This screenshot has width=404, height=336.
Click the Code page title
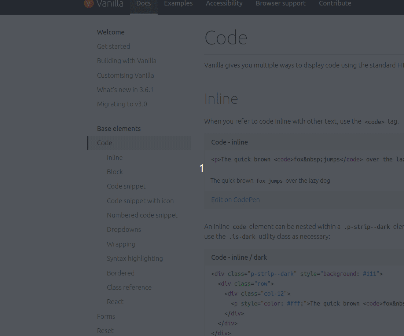pyautogui.click(x=226, y=38)
